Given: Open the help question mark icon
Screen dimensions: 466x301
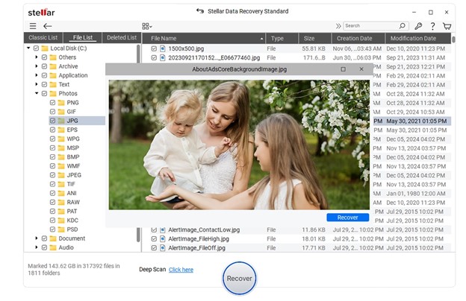Looking at the screenshot, I should point(433,26).
